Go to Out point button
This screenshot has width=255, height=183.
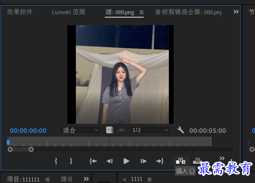click(x=160, y=161)
